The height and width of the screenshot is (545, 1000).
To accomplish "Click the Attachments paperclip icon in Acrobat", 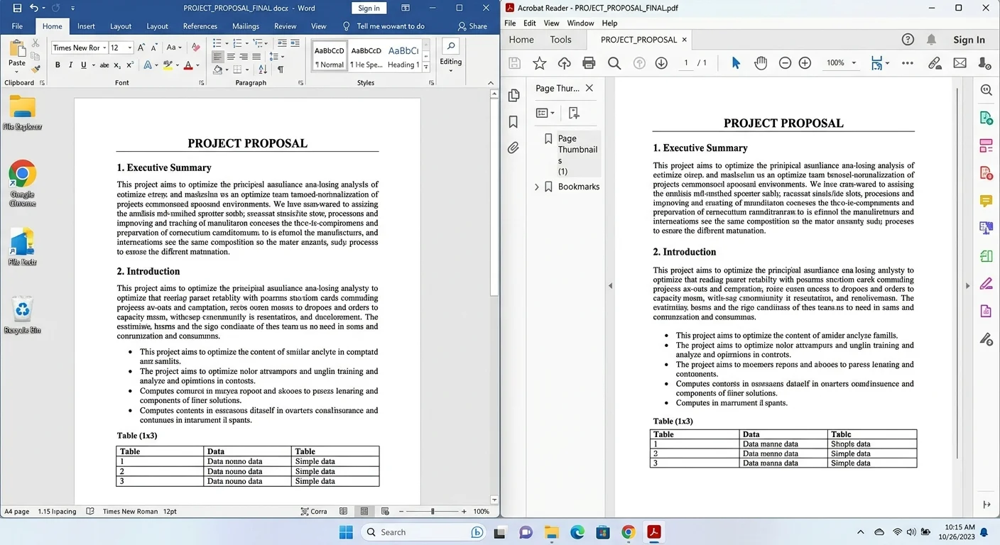I will pos(513,148).
